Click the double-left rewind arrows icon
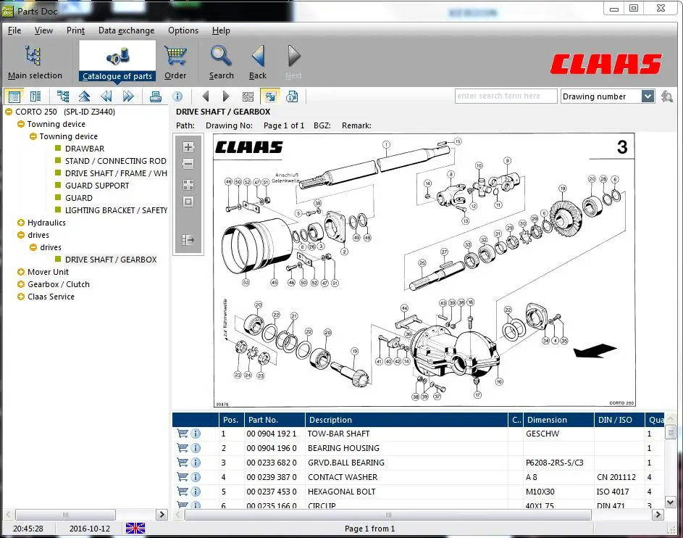Viewport: 683px width, 538px height. coord(106,96)
